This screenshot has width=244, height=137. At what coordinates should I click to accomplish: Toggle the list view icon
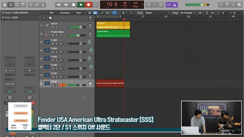pyautogui.click(x=95, y=13)
